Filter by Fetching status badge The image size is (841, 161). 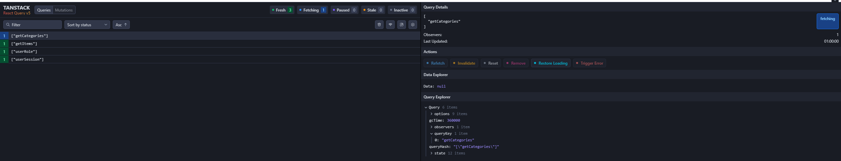click(312, 10)
